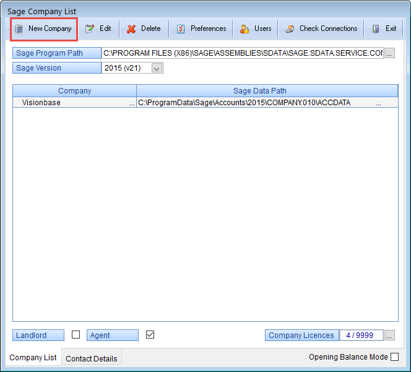Click the Agent label
411x372 pixels.
click(x=113, y=335)
